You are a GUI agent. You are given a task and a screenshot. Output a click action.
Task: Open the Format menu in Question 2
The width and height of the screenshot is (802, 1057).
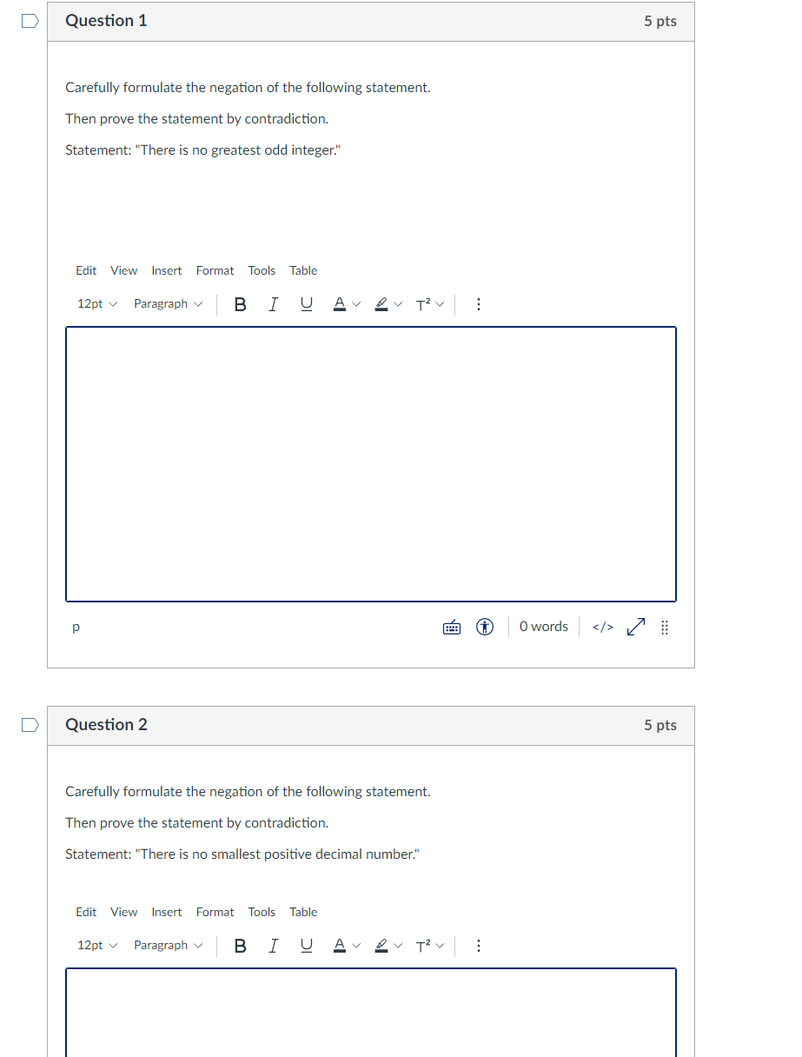tap(215, 912)
